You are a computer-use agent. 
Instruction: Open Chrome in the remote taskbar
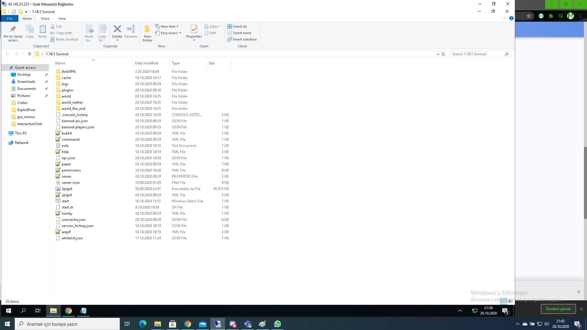click(68, 311)
